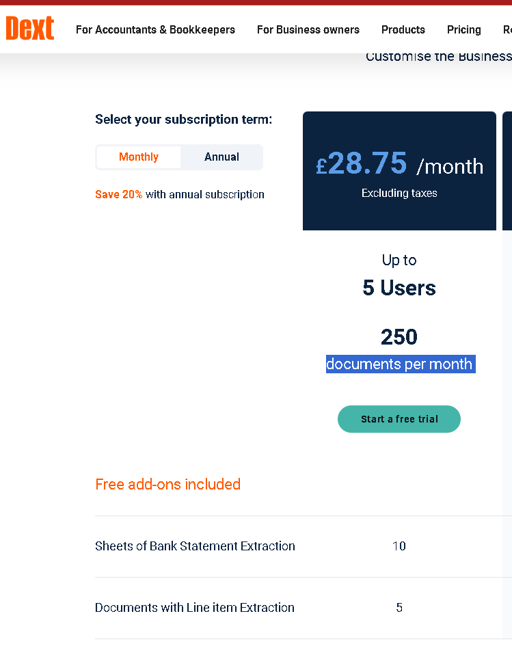Image resolution: width=512 pixels, height=657 pixels.
Task: Click the Dext logo
Action: tap(30, 28)
